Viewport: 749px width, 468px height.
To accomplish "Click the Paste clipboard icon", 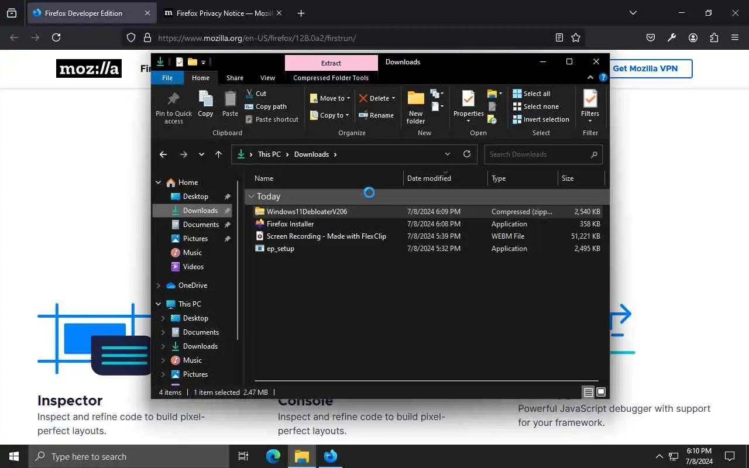I will pos(231,98).
